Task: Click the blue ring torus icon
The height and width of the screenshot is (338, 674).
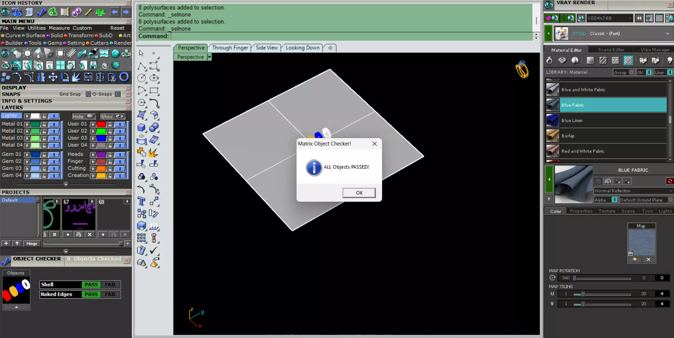Action: click(124, 77)
